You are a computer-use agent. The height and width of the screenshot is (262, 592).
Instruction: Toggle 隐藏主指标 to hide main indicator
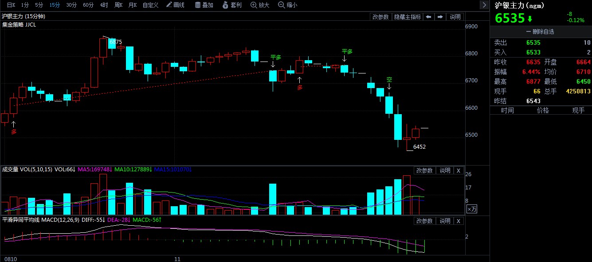pyautogui.click(x=408, y=17)
